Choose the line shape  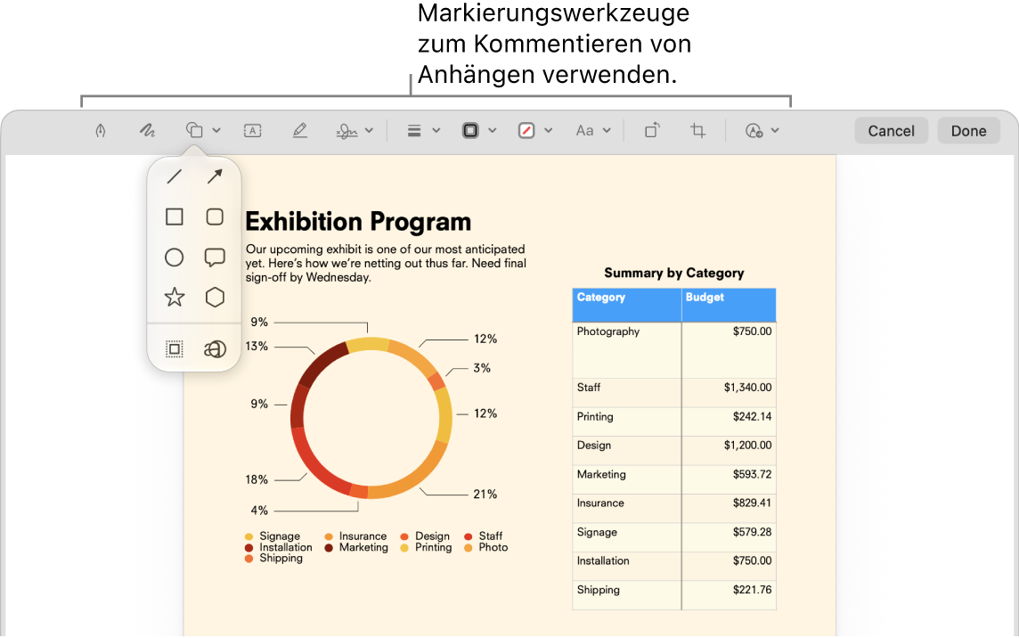[x=175, y=176]
